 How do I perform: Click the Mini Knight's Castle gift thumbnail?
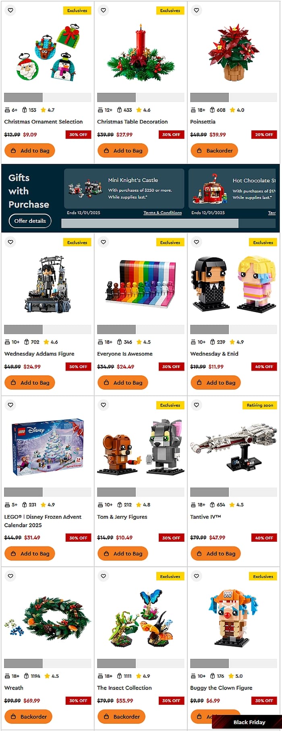(85, 188)
